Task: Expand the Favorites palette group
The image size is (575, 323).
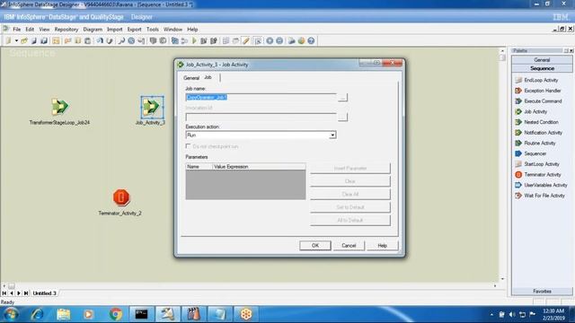Action: 542,291
